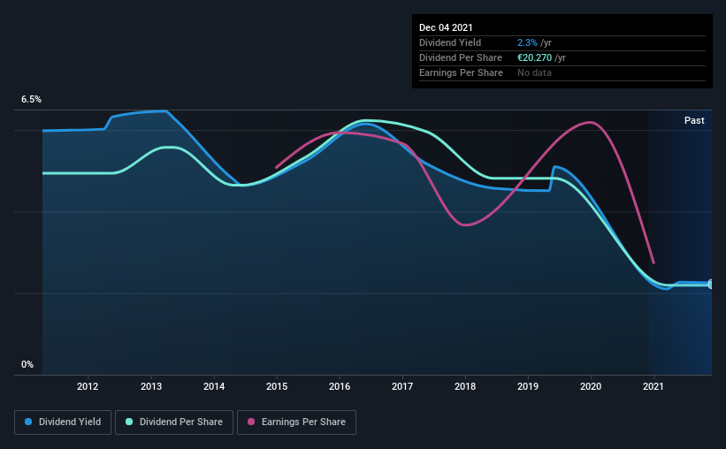This screenshot has width=726, height=449.
Task: Click the 2014 x-axis label
Action: [214, 386]
